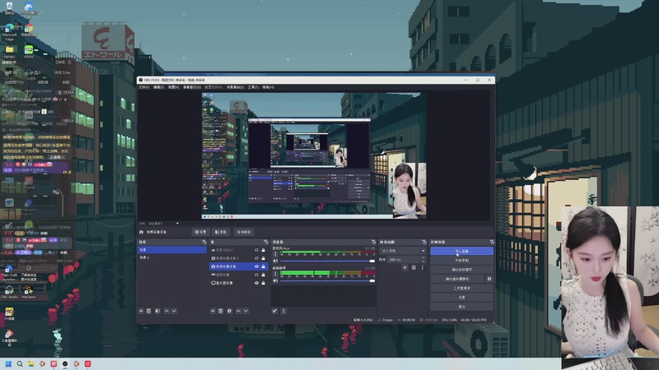
Task: Toggle Studio Mode button in Controls
Action: click(461, 289)
